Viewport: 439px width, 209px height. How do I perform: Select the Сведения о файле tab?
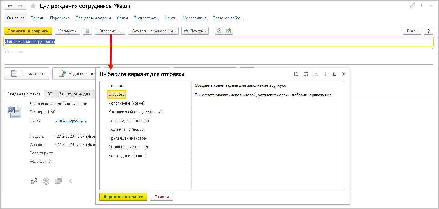pyautogui.click(x=24, y=94)
